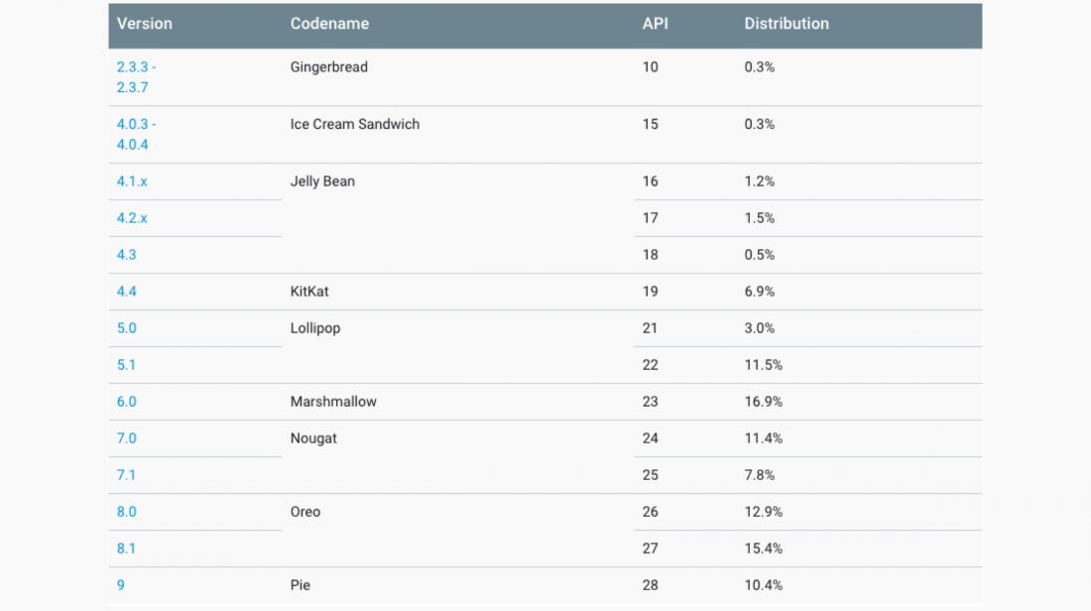Image resolution: width=1091 pixels, height=611 pixels.
Task: Follow the 4.2.x version link
Action: [132, 218]
